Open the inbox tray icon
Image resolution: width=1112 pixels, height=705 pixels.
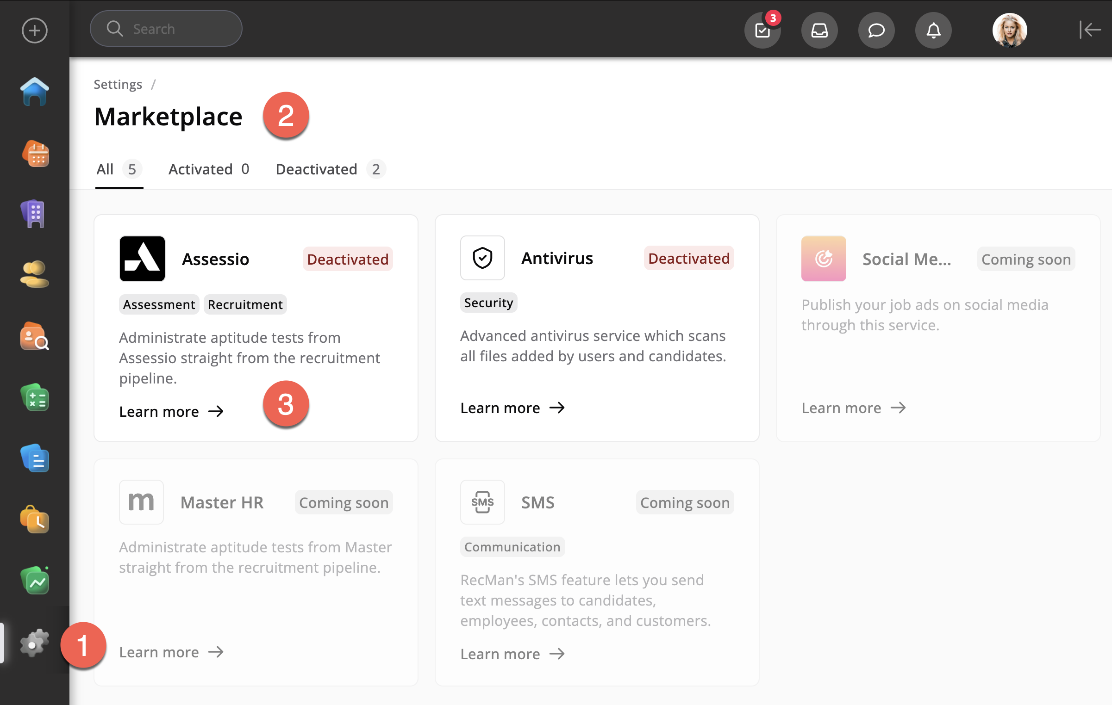tap(819, 31)
